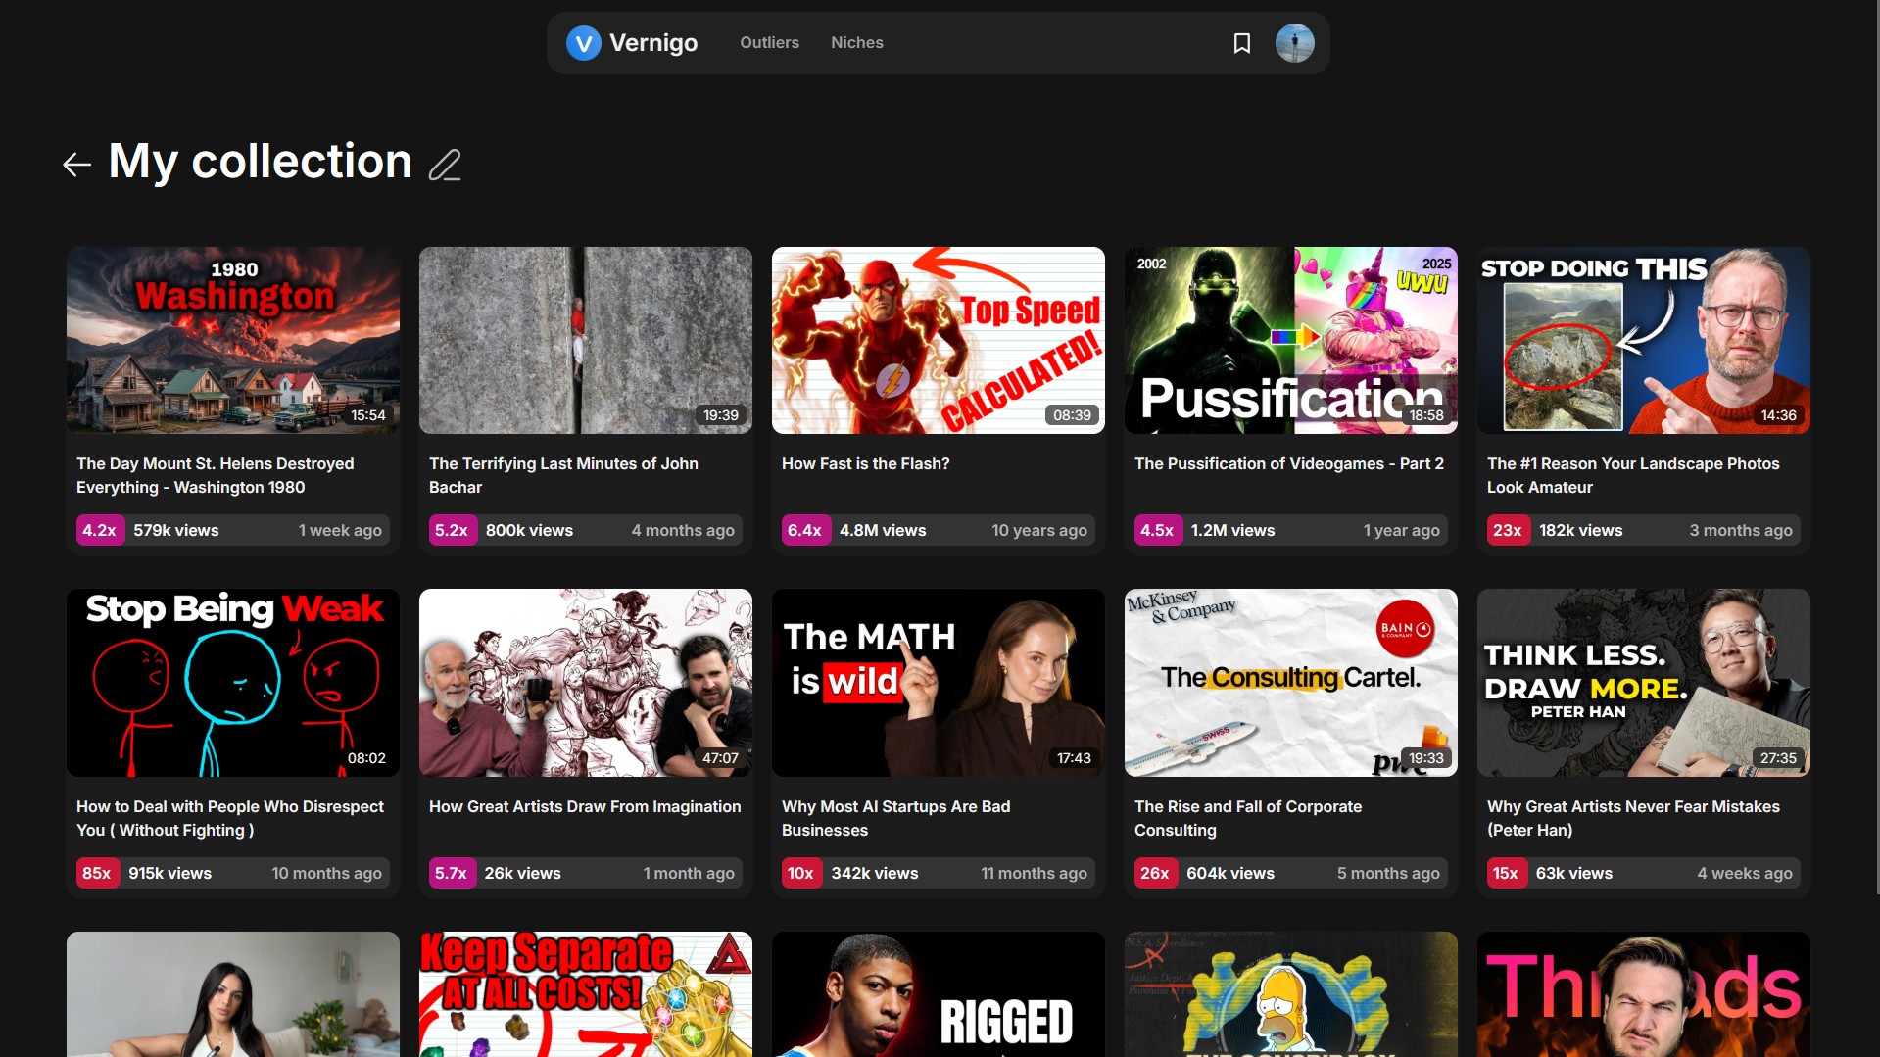Click the '182k views' text
This screenshot has height=1057, width=1880.
click(1581, 530)
